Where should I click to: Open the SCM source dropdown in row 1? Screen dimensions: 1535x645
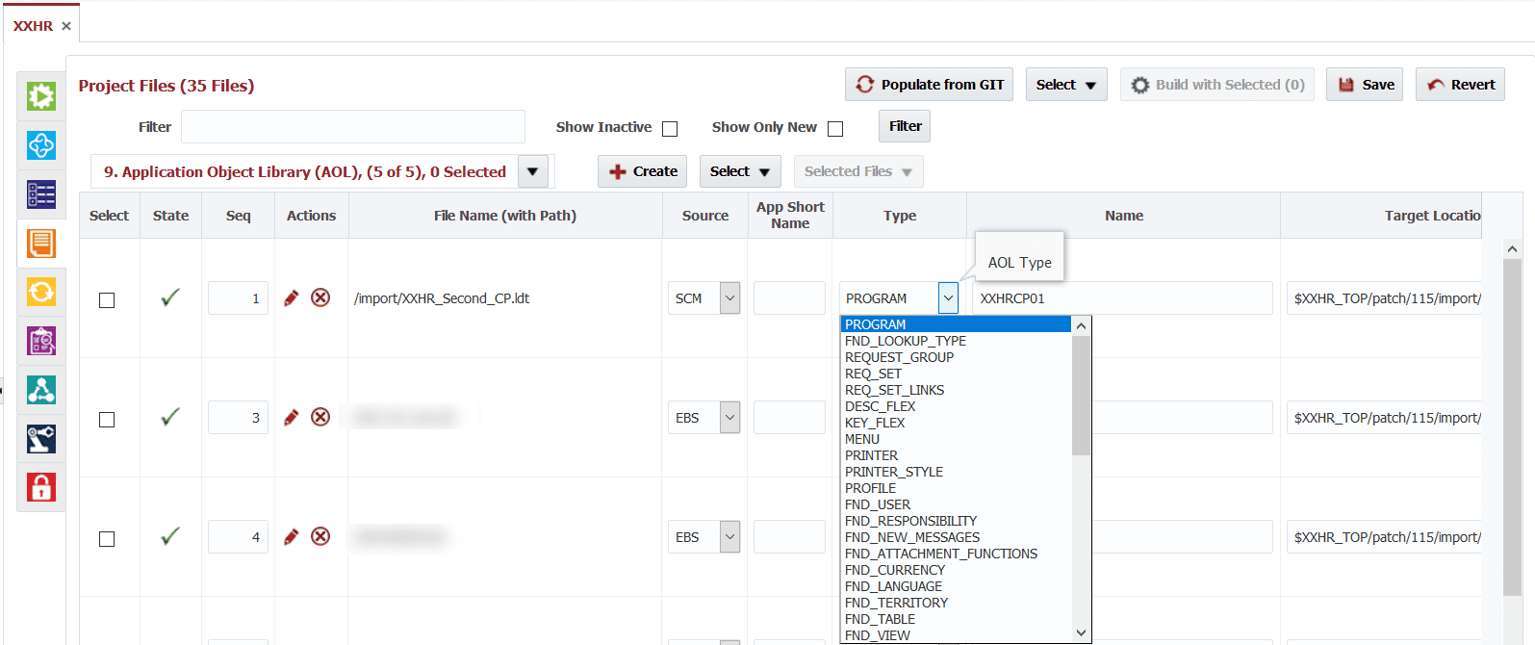730,298
